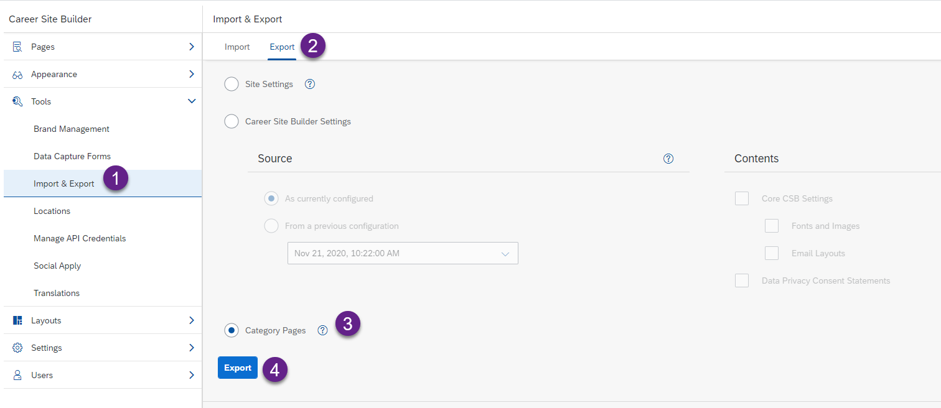Choose From a previous configuration option
The width and height of the screenshot is (941, 408).
(271, 226)
